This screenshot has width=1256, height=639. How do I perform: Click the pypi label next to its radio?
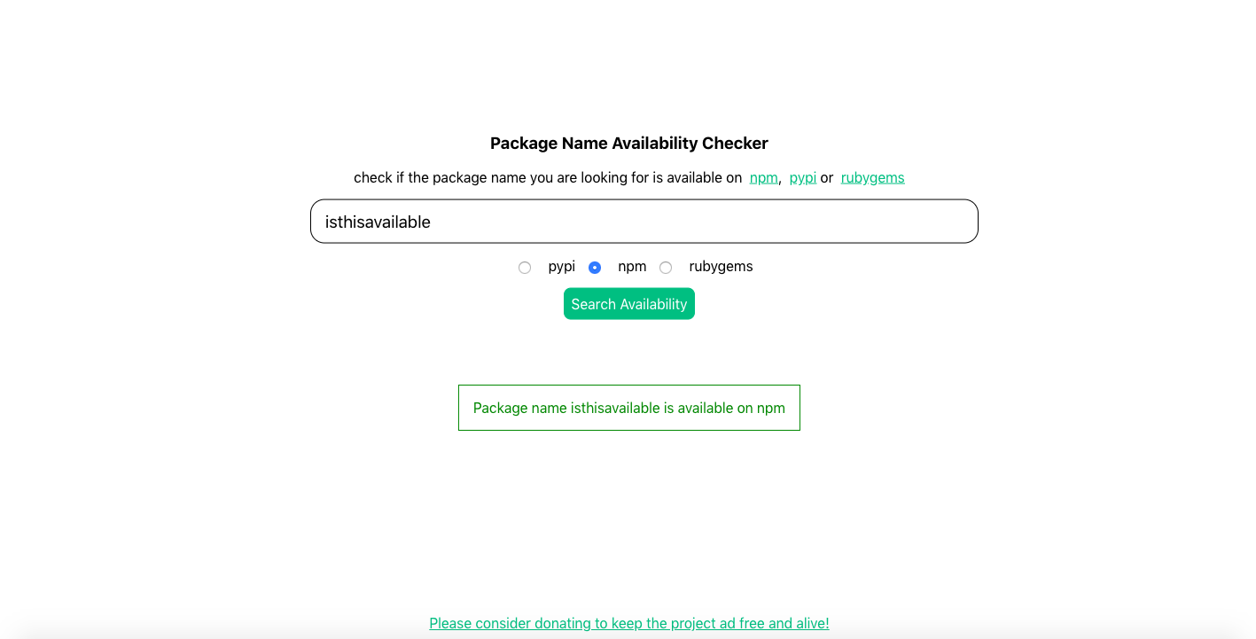[561, 266]
